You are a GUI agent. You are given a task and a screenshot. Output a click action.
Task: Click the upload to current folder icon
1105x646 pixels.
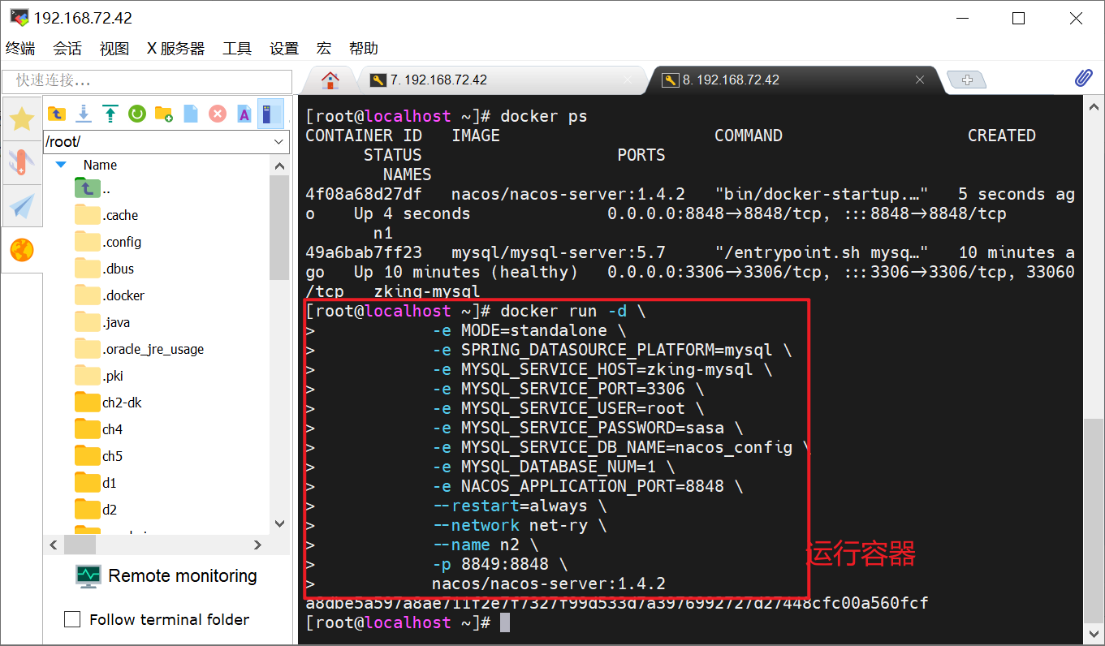click(110, 114)
